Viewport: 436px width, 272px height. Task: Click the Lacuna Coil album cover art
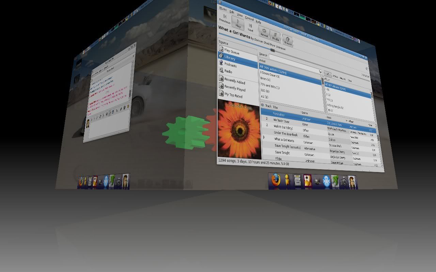(x=239, y=129)
